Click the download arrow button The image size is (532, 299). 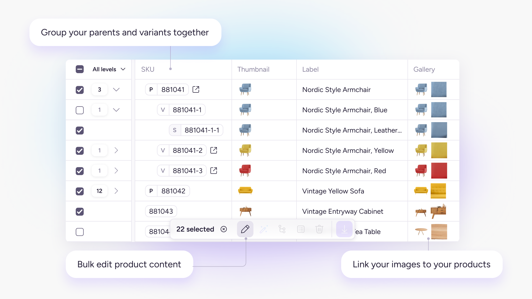tap(344, 229)
